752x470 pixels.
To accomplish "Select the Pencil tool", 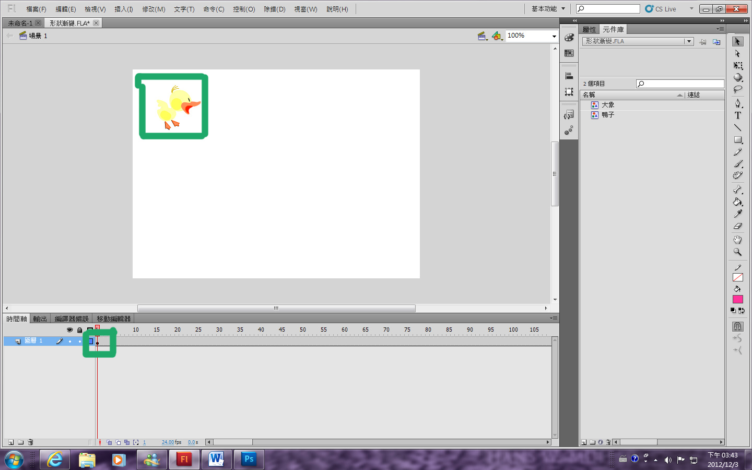I will click(x=737, y=152).
